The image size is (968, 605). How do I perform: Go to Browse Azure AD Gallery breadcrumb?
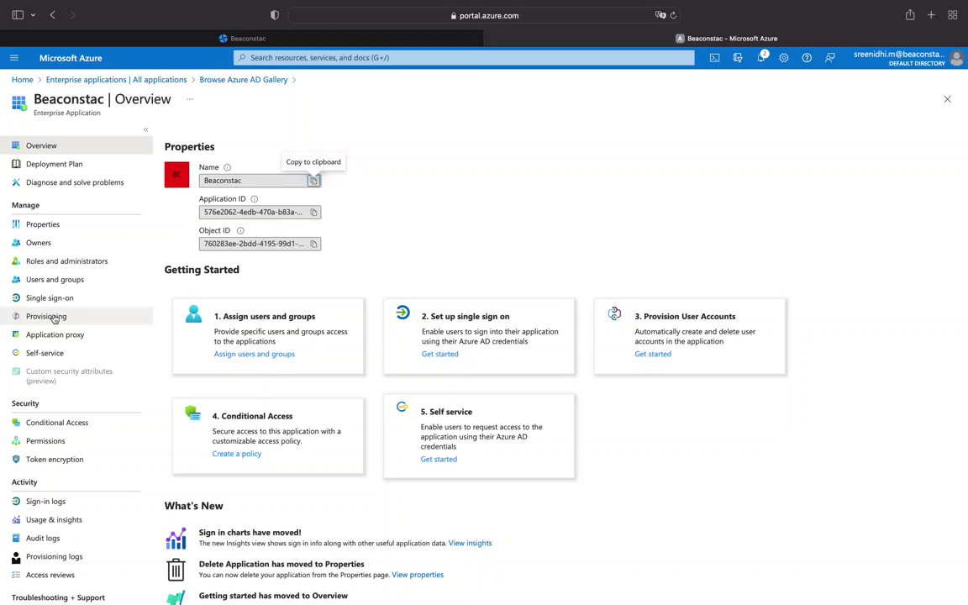[243, 80]
